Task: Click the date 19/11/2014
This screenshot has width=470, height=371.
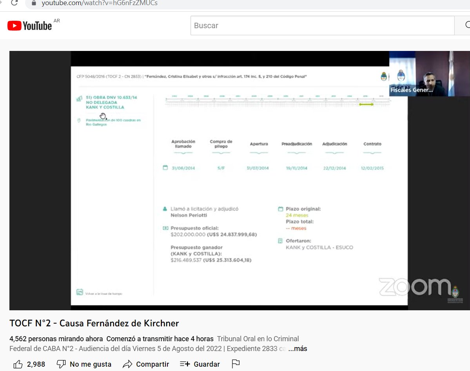Action: click(x=296, y=168)
